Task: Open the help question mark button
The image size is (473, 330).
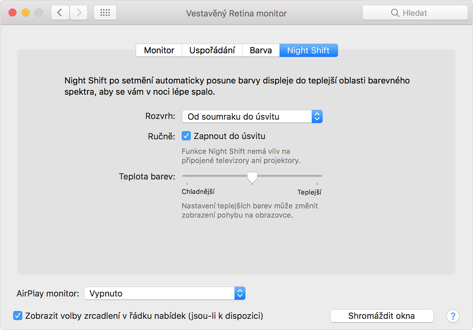Action: click(453, 316)
